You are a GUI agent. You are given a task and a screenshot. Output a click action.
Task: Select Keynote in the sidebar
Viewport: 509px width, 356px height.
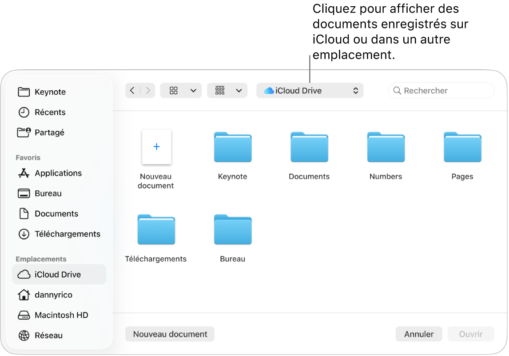[x=50, y=92]
